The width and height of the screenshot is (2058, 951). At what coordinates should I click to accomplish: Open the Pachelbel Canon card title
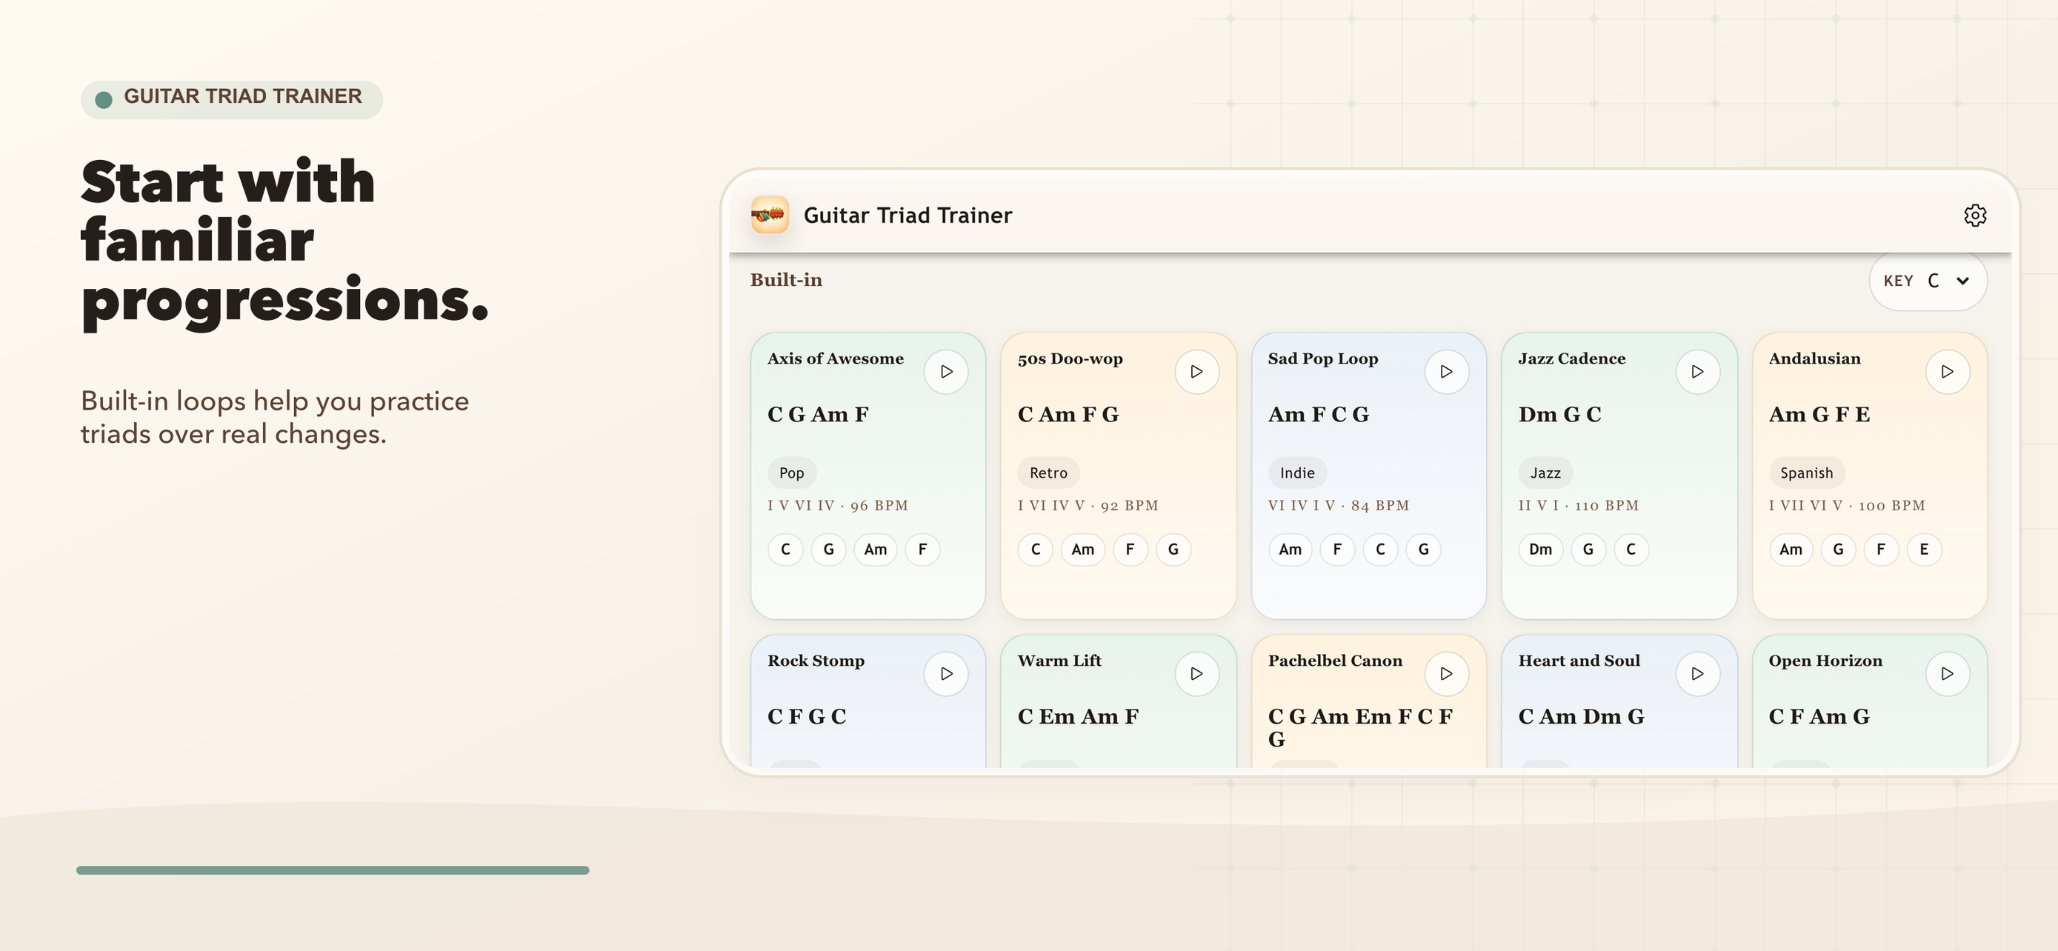1335,661
